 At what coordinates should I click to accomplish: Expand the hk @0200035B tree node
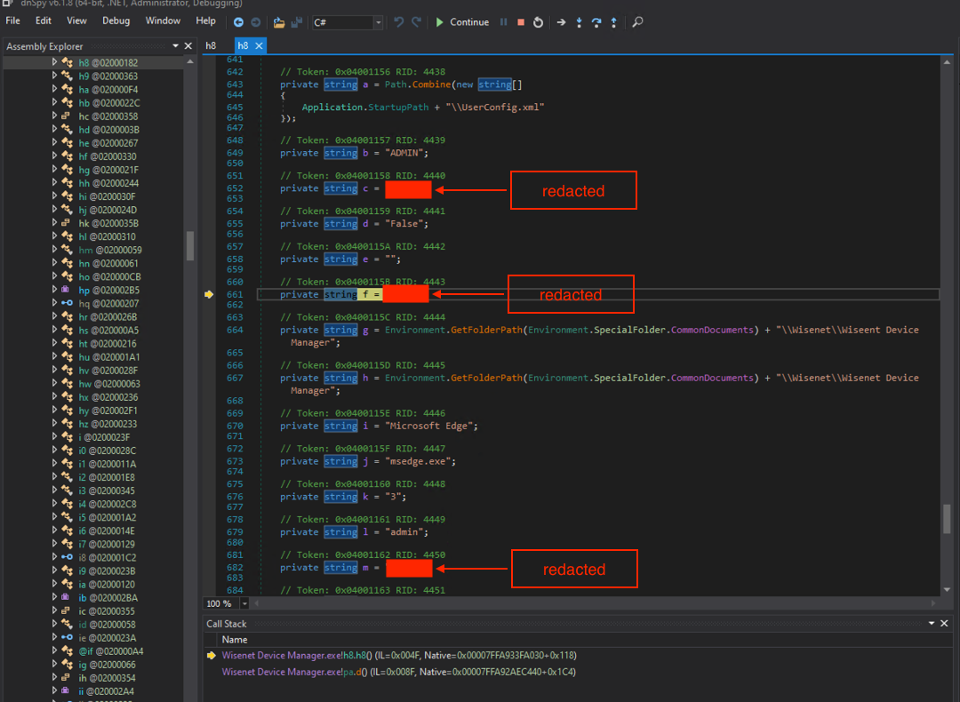(x=54, y=223)
